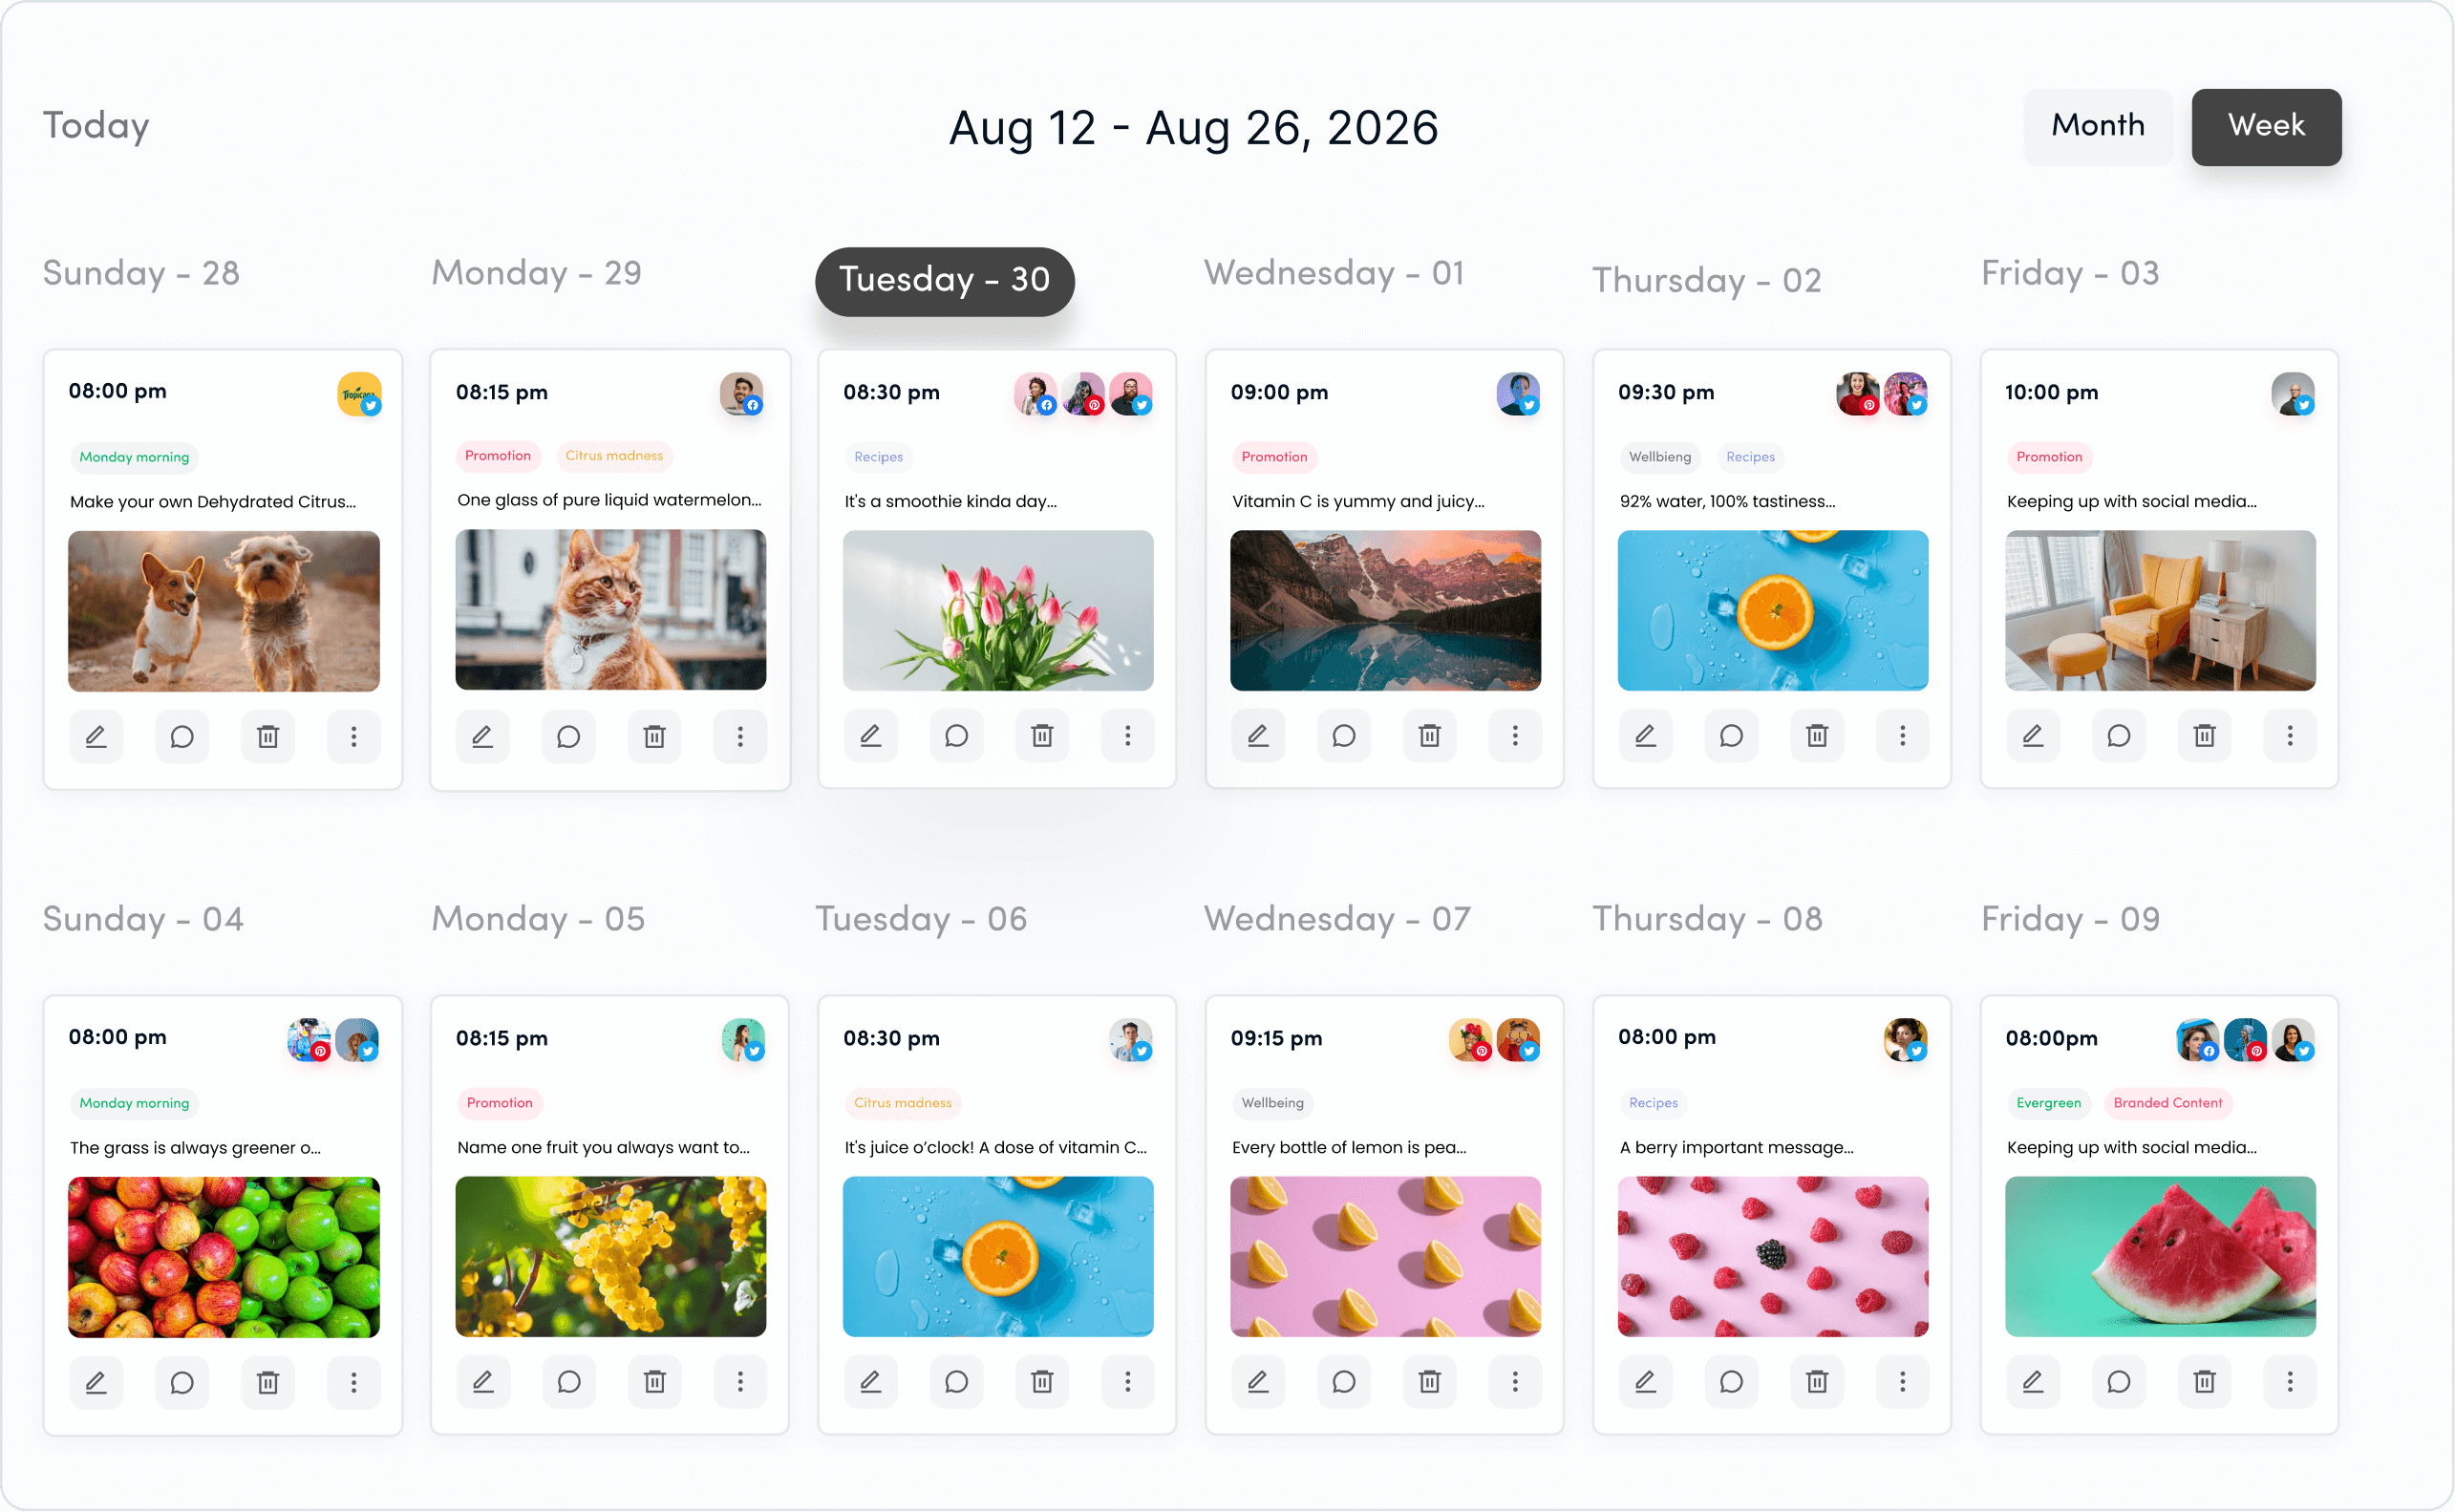Viewport: 2455px width, 1512px height.
Task: Click the delete (trash) icon on Wednesday-01 post
Action: (1431, 734)
